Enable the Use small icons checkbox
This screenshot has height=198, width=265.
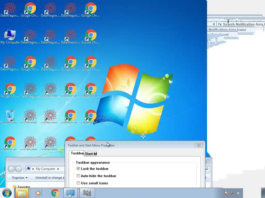tap(78, 183)
